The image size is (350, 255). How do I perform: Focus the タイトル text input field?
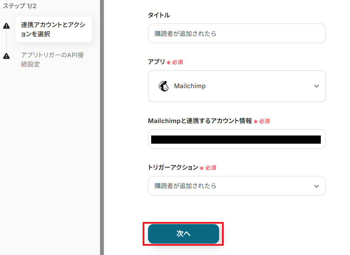tap(237, 33)
